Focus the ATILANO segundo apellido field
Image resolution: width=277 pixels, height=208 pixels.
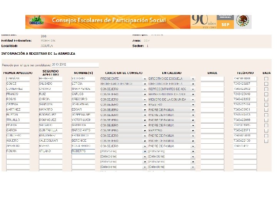[50, 151]
